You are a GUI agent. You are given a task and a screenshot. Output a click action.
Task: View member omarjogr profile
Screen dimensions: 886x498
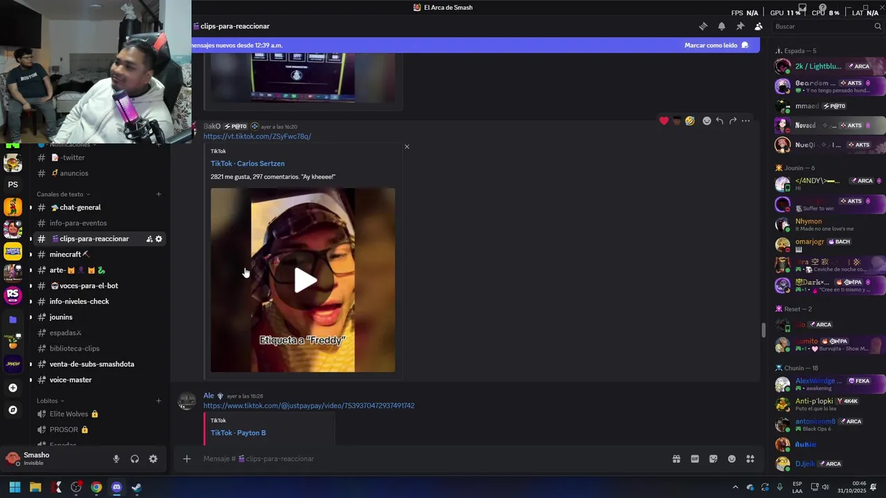click(829, 245)
